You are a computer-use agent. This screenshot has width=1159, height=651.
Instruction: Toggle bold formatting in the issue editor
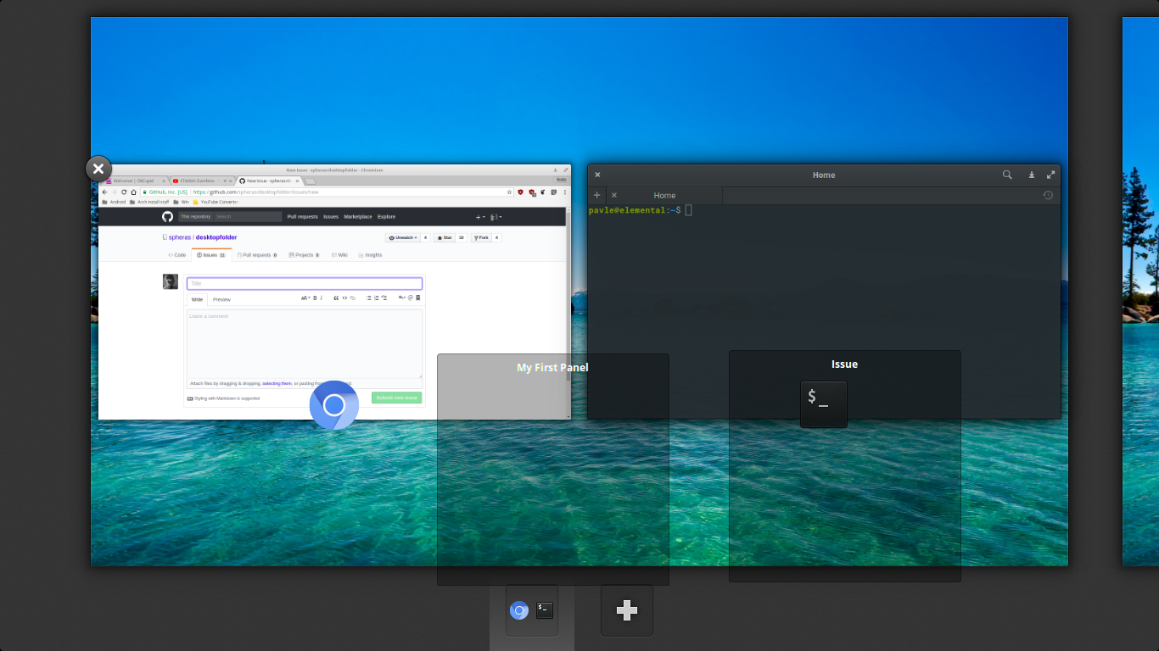click(x=315, y=298)
